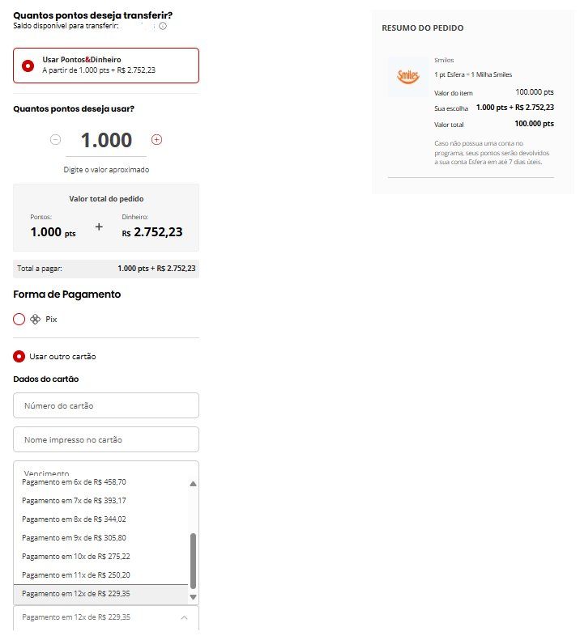Focus the Nome impresso no cartão field
The height and width of the screenshot is (640, 580).
tap(106, 440)
